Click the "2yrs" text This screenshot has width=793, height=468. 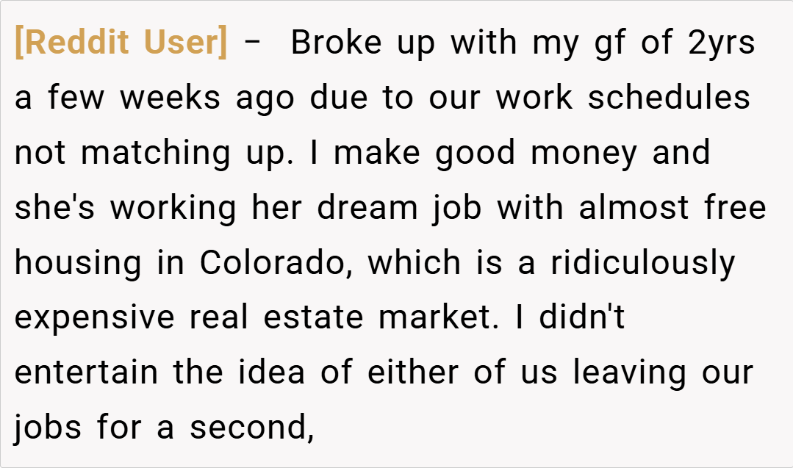pyautogui.click(x=722, y=43)
